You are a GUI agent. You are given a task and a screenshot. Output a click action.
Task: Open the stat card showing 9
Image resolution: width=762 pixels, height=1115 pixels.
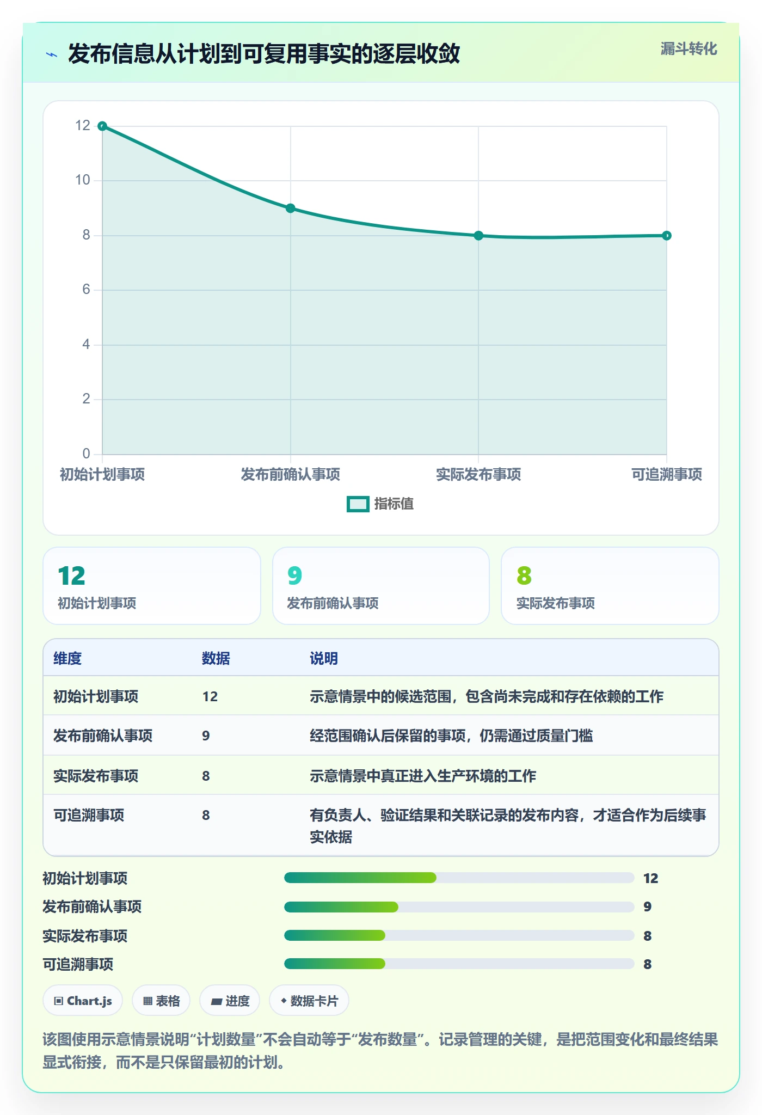tap(381, 586)
